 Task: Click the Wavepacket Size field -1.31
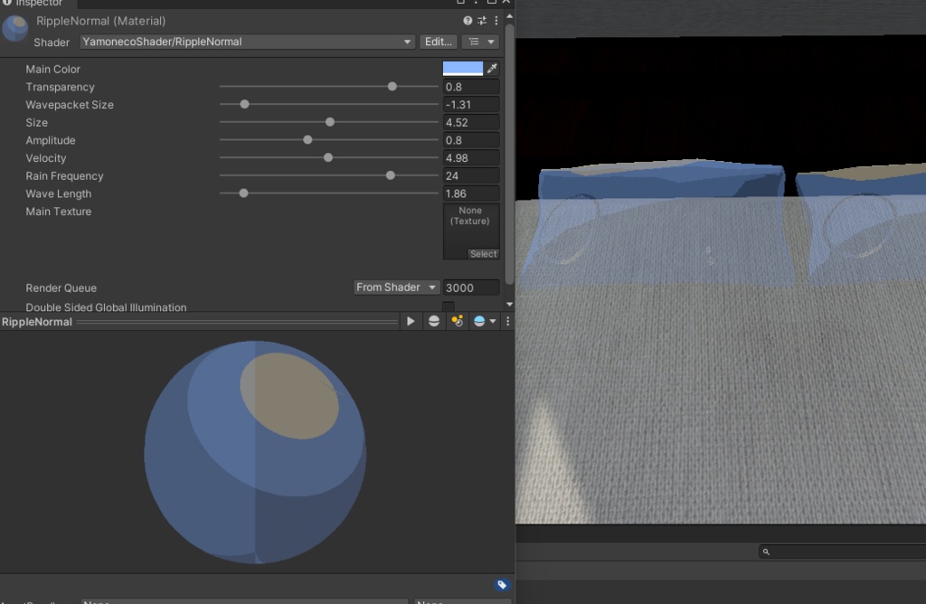coord(471,105)
